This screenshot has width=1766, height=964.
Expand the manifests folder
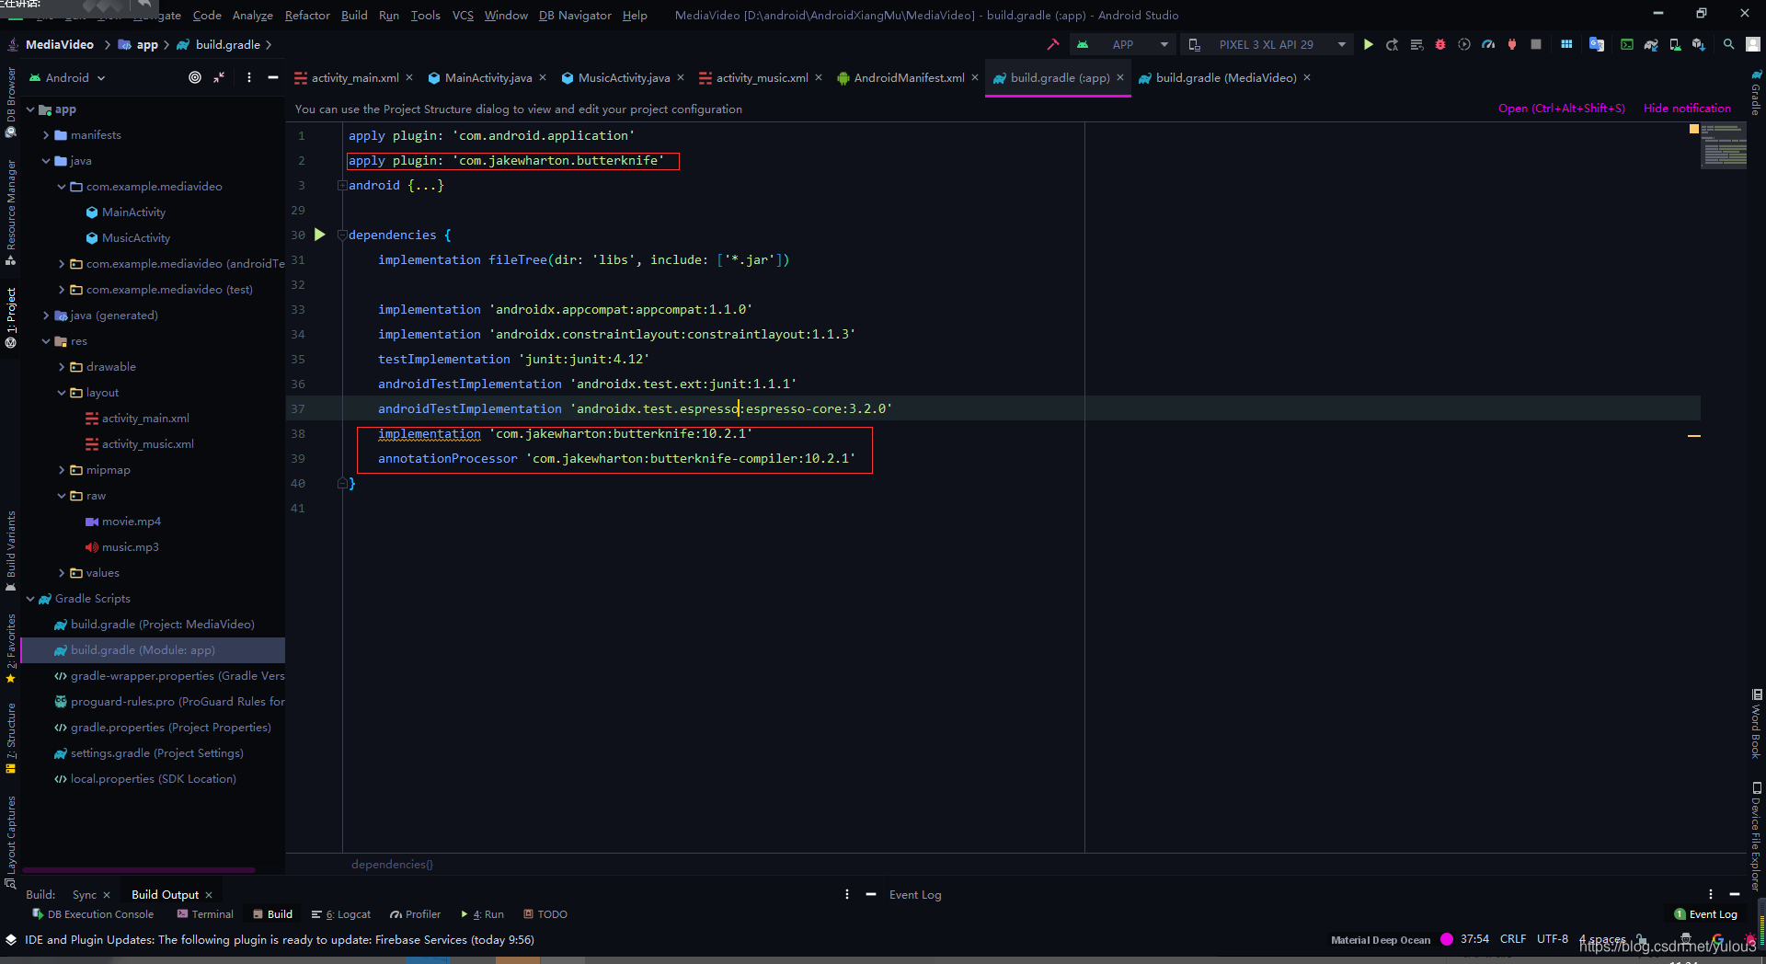[46, 135]
